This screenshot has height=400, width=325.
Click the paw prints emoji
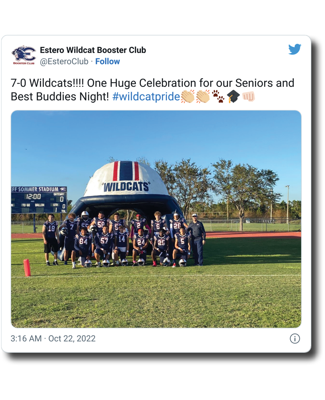click(218, 96)
